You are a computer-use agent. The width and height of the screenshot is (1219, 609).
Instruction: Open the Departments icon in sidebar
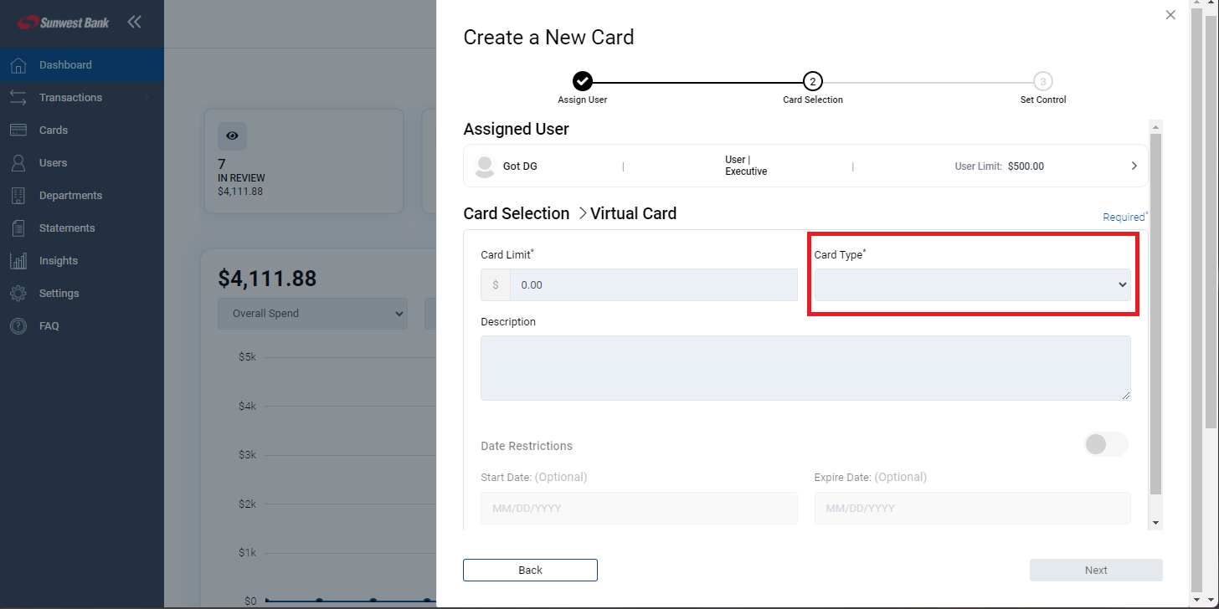pos(17,195)
